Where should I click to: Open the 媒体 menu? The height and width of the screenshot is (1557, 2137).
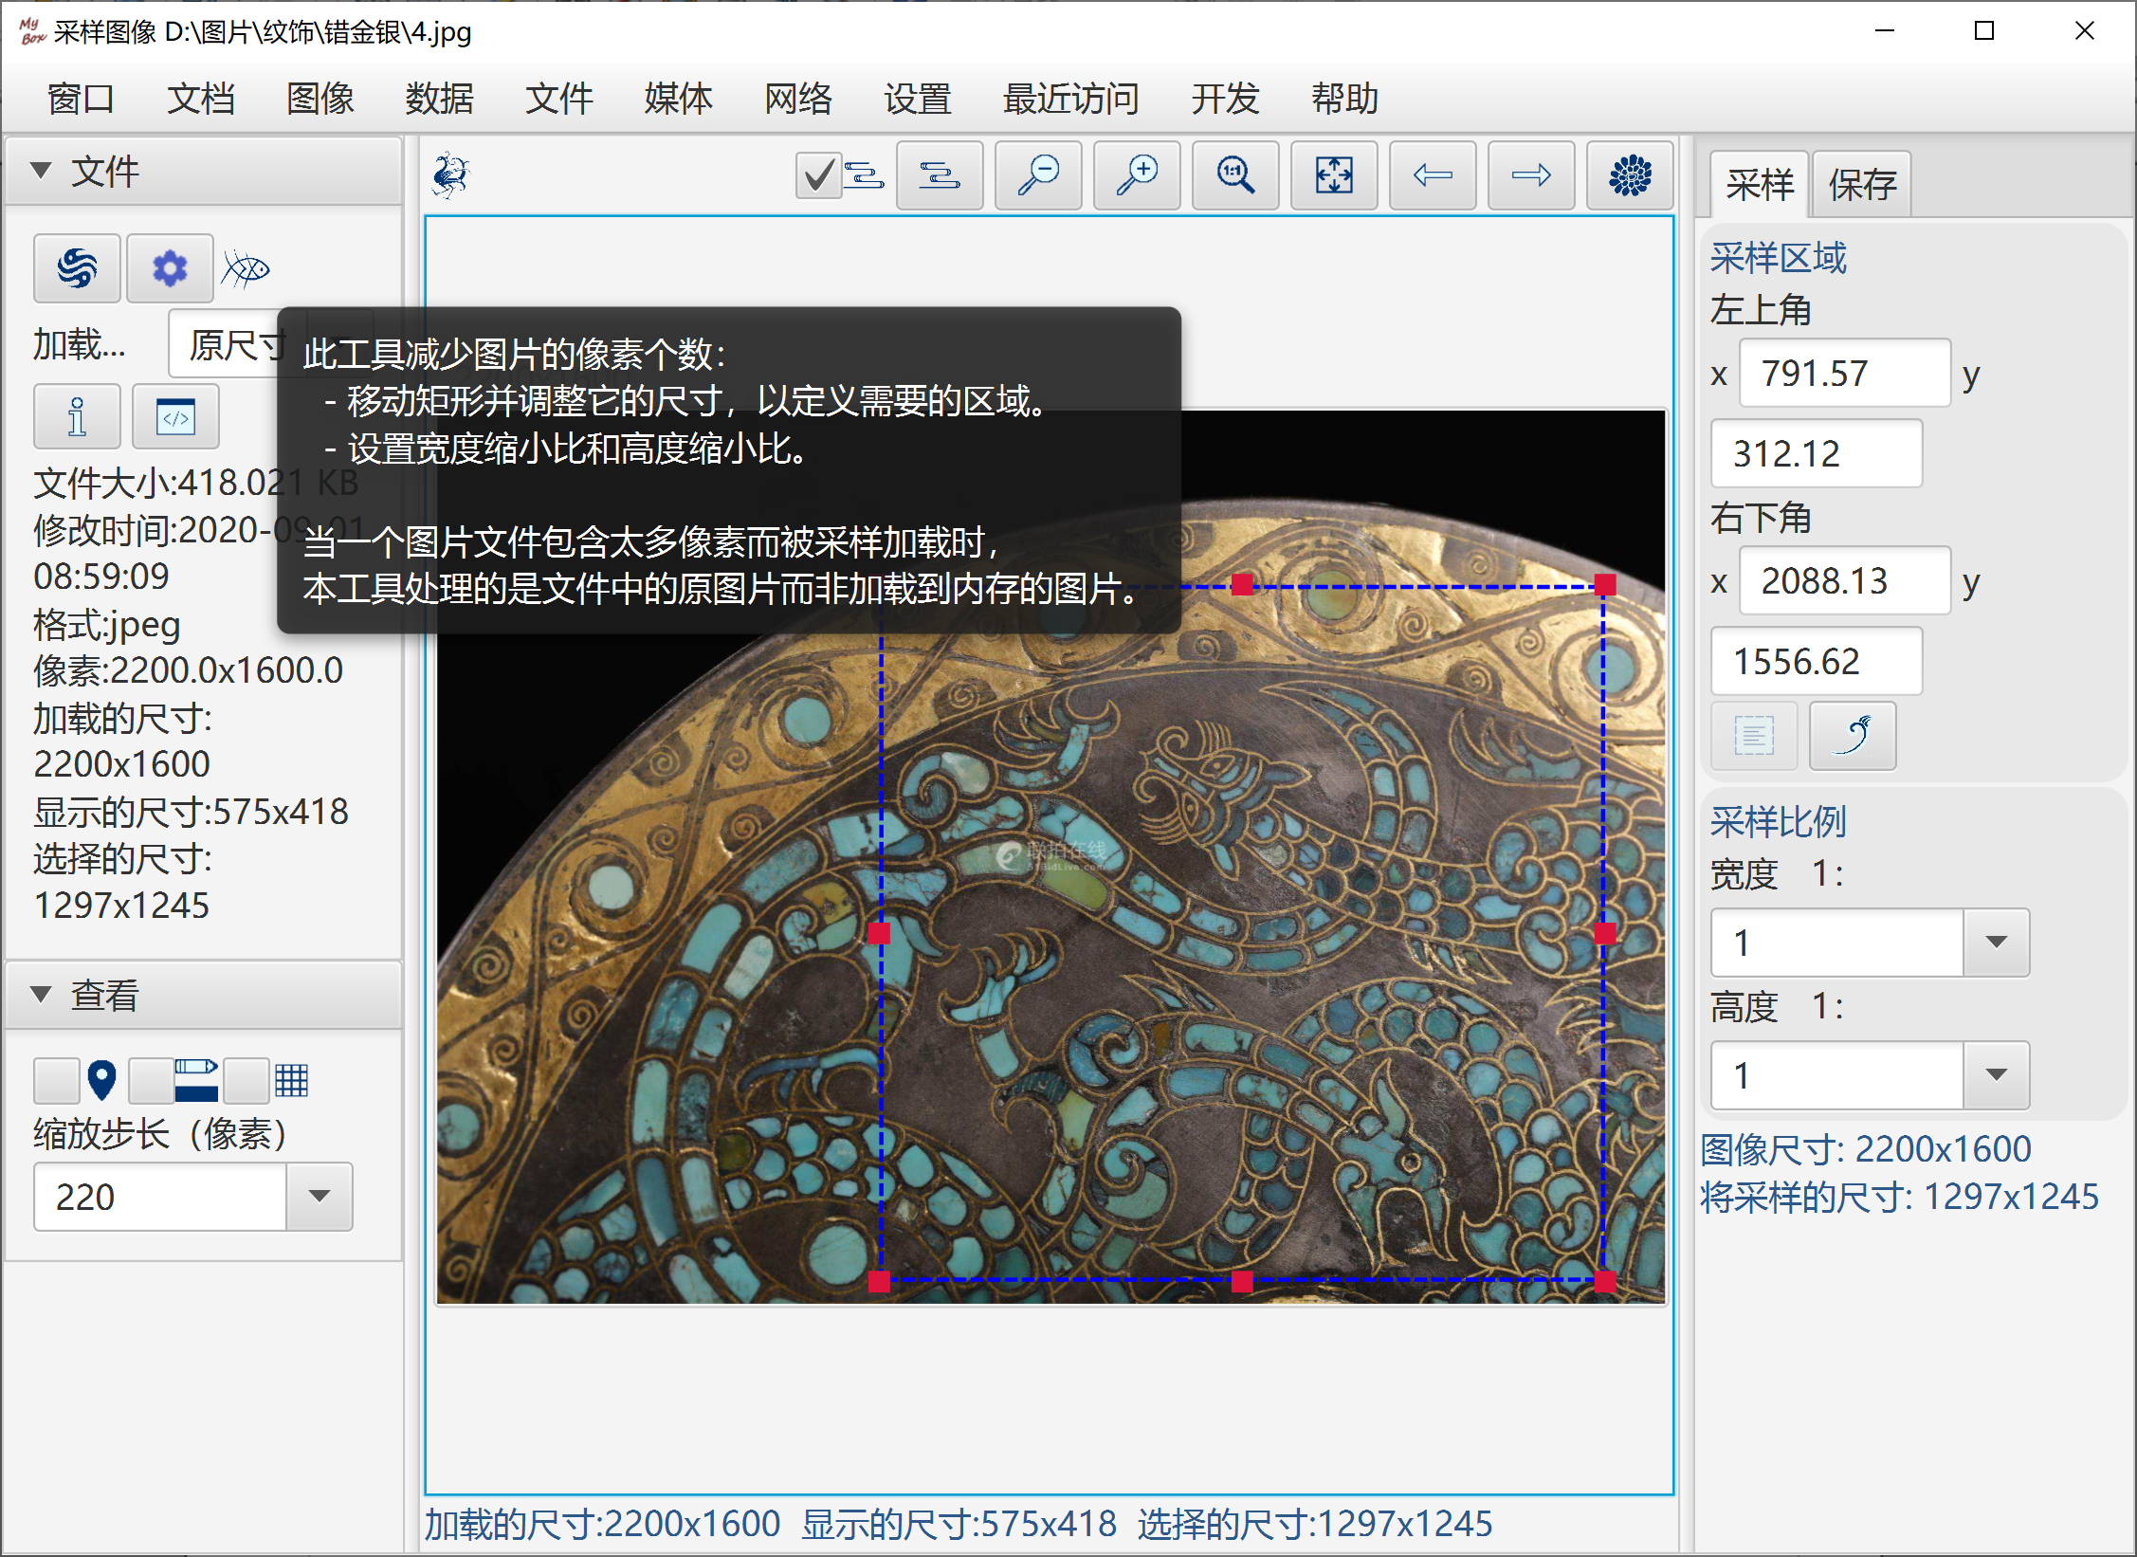click(x=678, y=99)
